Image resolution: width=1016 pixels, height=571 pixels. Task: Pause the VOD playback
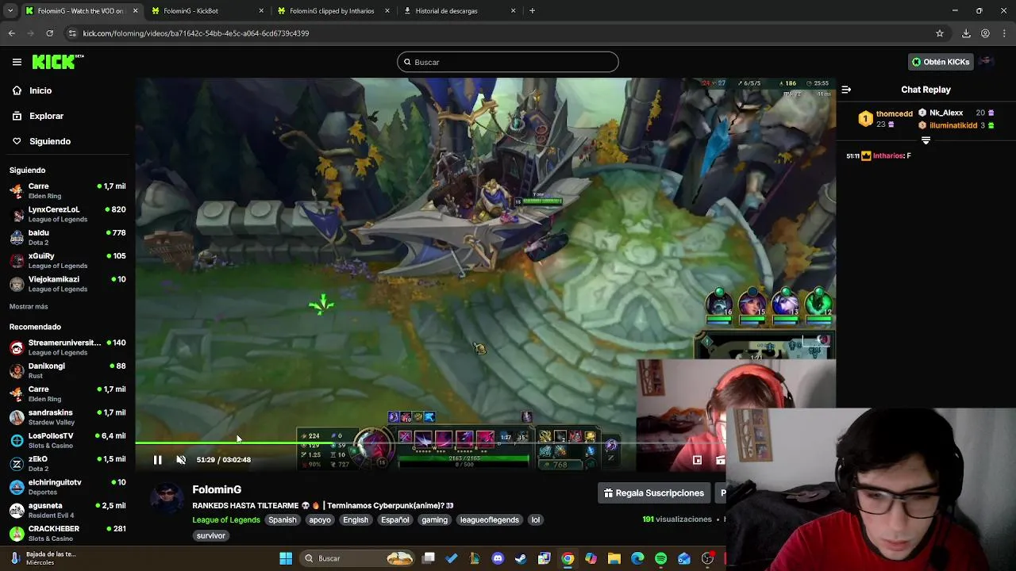pyautogui.click(x=157, y=460)
